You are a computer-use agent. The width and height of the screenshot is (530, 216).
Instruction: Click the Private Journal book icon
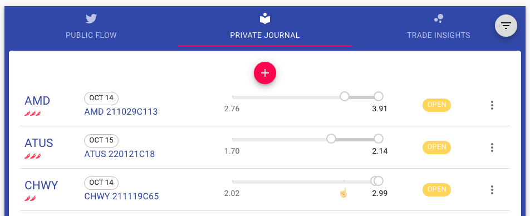pyautogui.click(x=265, y=18)
